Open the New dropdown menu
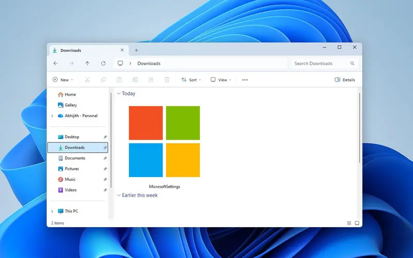The image size is (413, 258). click(x=62, y=80)
